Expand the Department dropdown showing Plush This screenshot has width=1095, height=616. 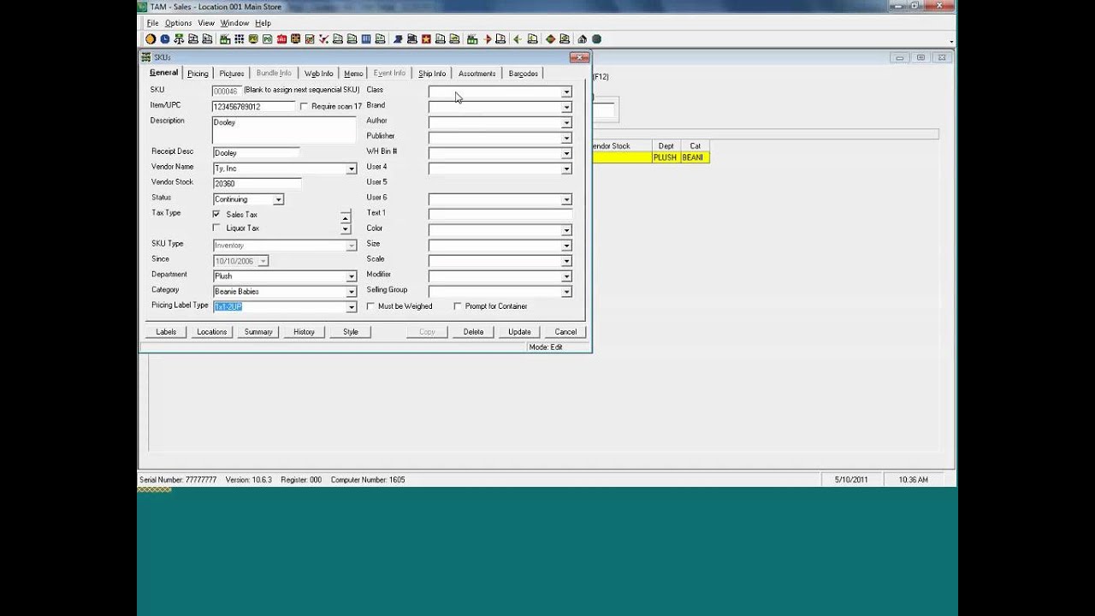(x=351, y=276)
